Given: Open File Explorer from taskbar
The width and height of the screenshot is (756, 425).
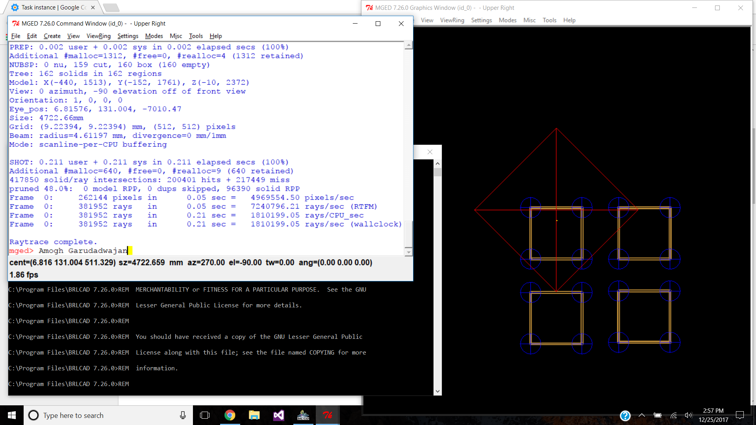Looking at the screenshot, I should [x=254, y=415].
